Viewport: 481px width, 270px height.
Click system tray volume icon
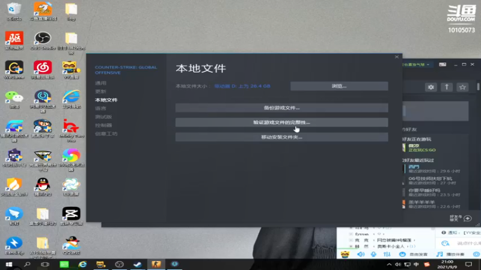[x=398, y=265]
